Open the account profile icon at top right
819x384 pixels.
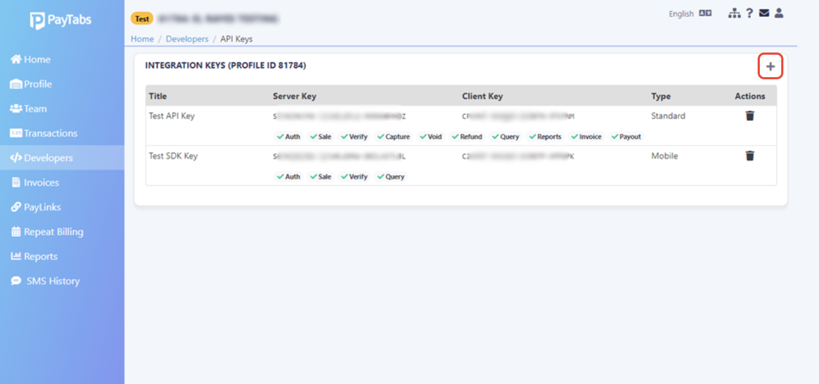click(x=778, y=13)
